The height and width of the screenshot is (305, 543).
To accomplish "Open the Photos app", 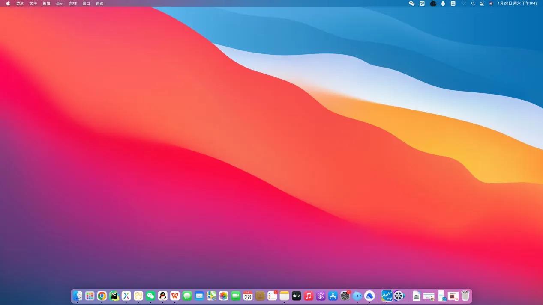I will (223, 296).
